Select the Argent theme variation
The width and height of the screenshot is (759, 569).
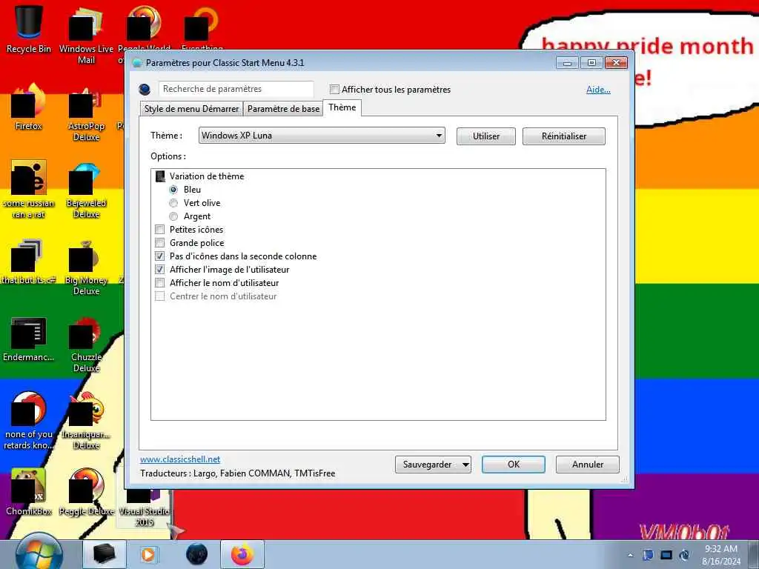(x=173, y=216)
